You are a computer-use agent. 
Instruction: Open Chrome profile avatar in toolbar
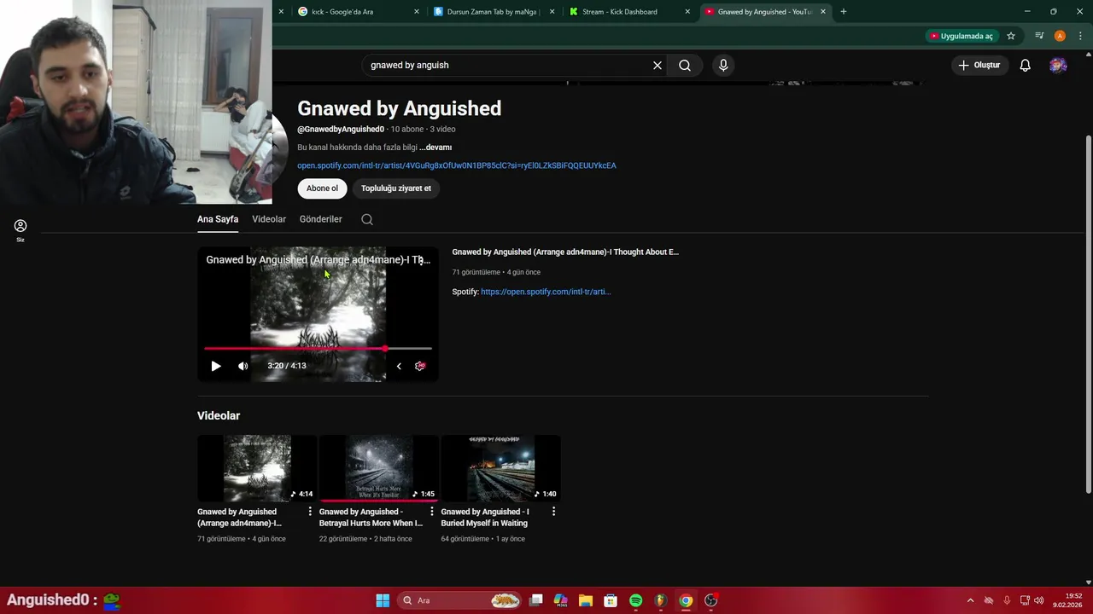pos(1060,36)
